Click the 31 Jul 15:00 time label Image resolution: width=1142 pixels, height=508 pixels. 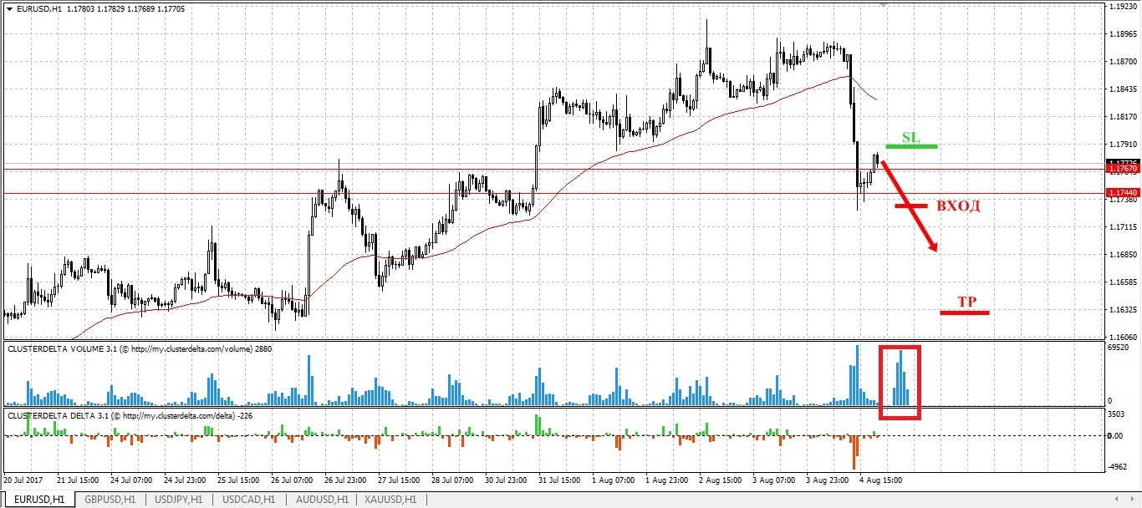(559, 480)
